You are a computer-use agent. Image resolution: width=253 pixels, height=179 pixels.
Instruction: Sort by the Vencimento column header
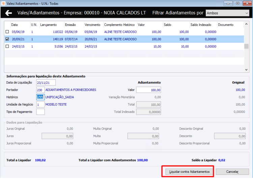tap(92, 25)
